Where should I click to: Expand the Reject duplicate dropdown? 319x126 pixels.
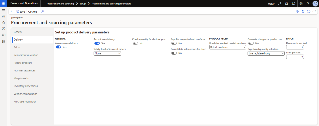[x=228, y=47]
